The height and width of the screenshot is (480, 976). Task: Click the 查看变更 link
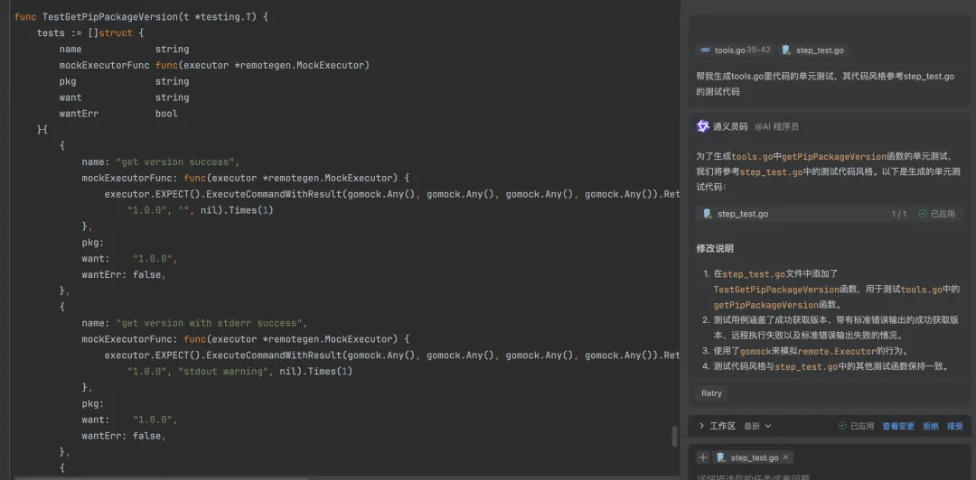pyautogui.click(x=898, y=426)
